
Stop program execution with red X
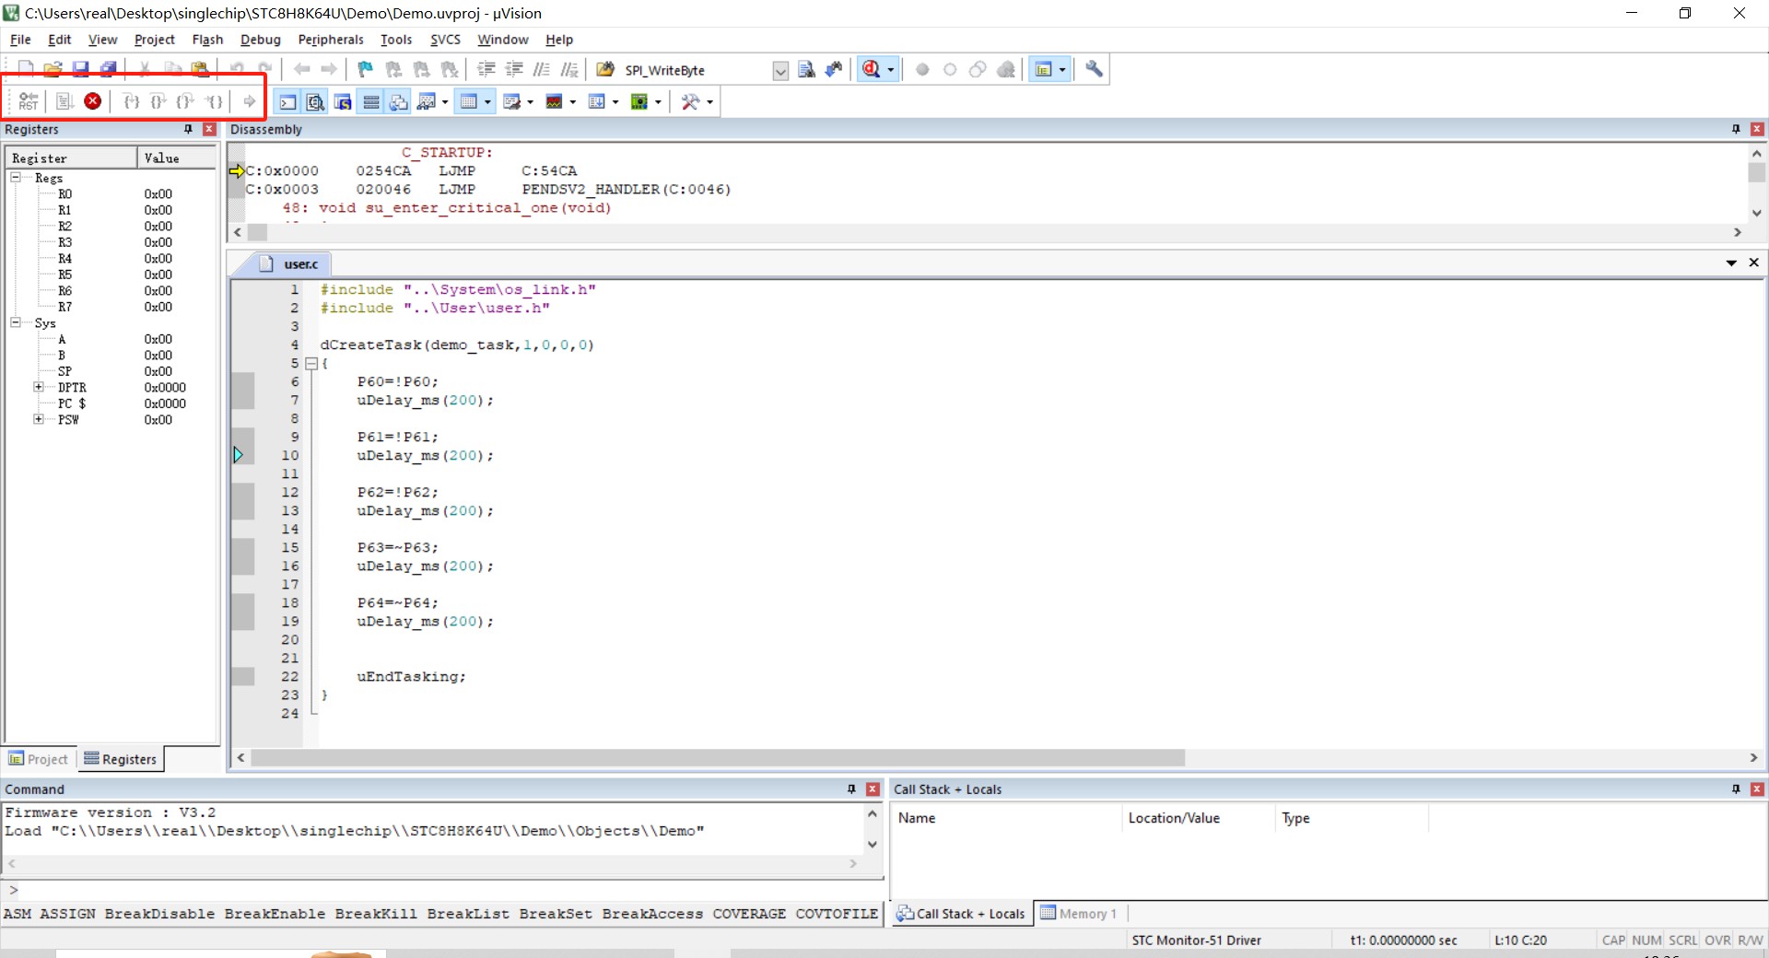tap(92, 101)
